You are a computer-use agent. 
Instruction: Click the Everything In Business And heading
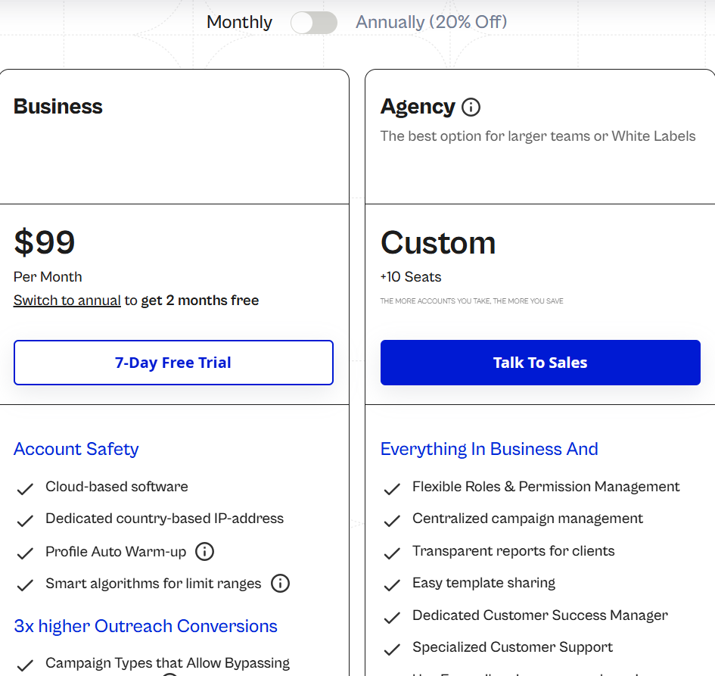pyautogui.click(x=489, y=449)
